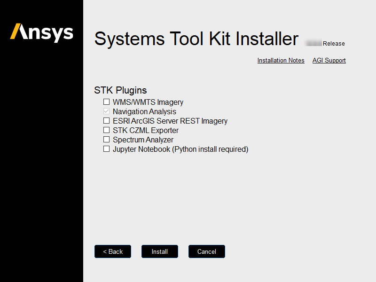This screenshot has width=376, height=282.
Task: Check ESRI ArcGIS Server REST Imagery
Action: pyautogui.click(x=107, y=121)
